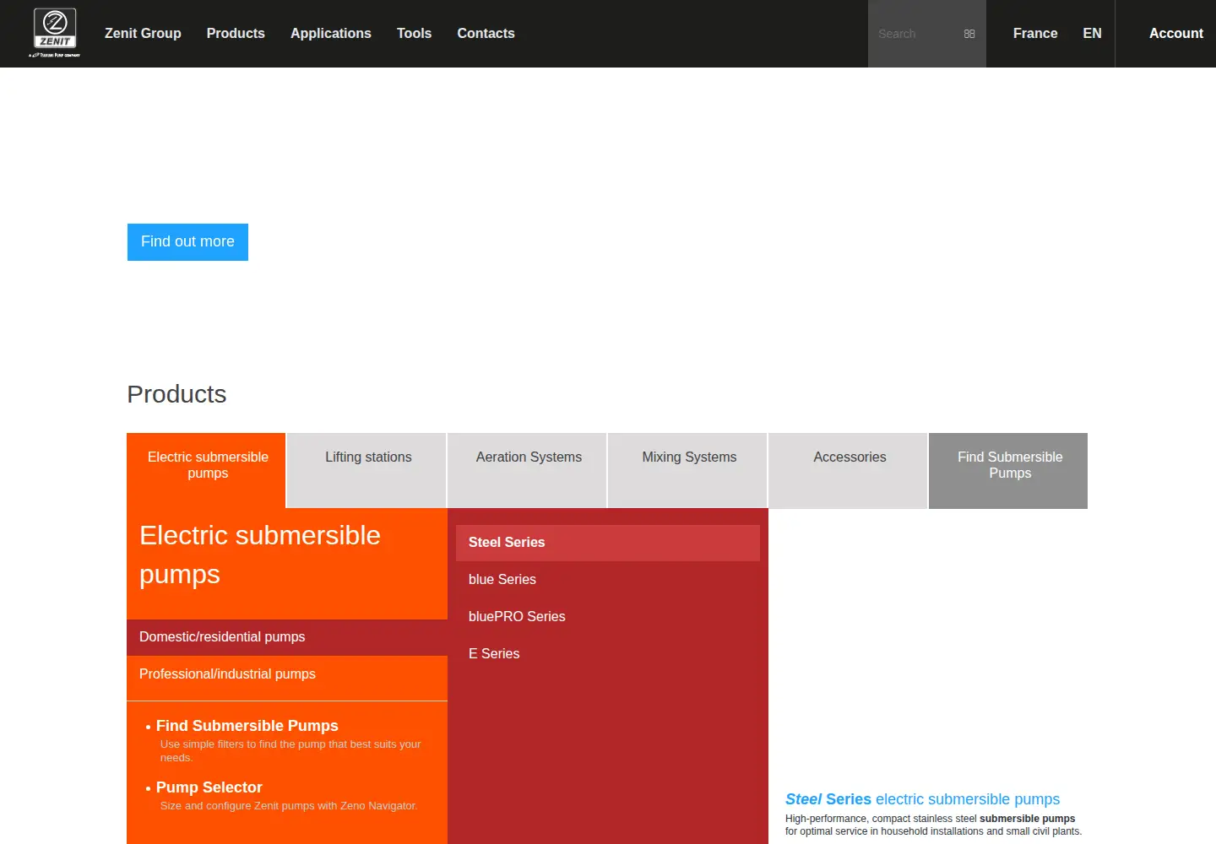Switch to the Mixing Systems tab

coord(689,471)
